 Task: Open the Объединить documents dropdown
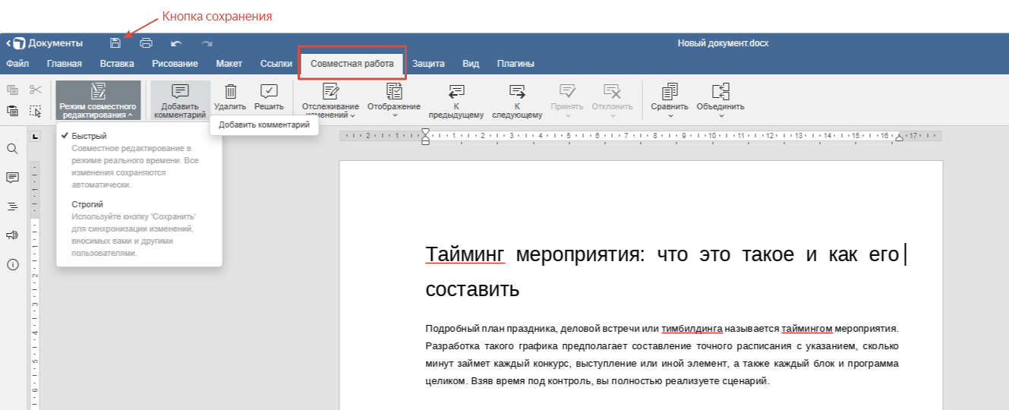pyautogui.click(x=720, y=101)
